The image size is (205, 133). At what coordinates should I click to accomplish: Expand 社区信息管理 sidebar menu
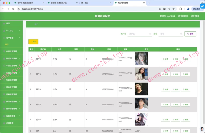coord(11,80)
